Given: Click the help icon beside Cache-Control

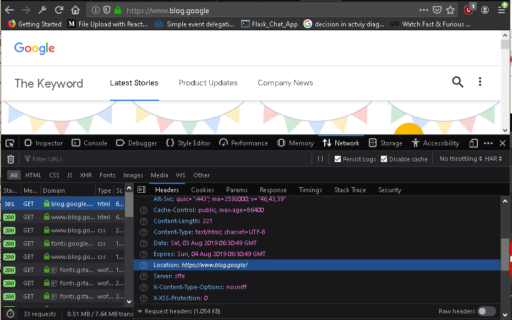Looking at the screenshot, I should point(144,210).
